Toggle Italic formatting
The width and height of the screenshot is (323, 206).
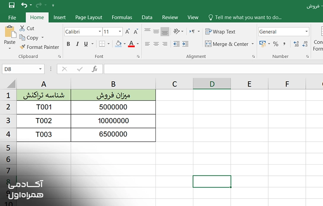pos(77,44)
